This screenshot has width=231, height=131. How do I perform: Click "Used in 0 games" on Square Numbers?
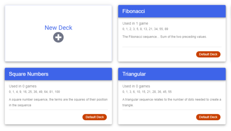pos(23,86)
